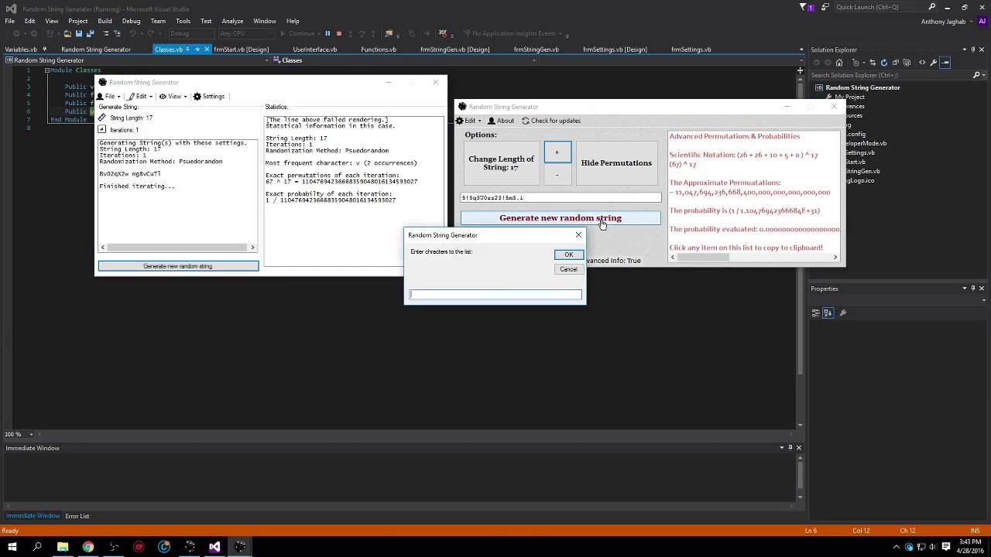Open the Team menu

(158, 21)
